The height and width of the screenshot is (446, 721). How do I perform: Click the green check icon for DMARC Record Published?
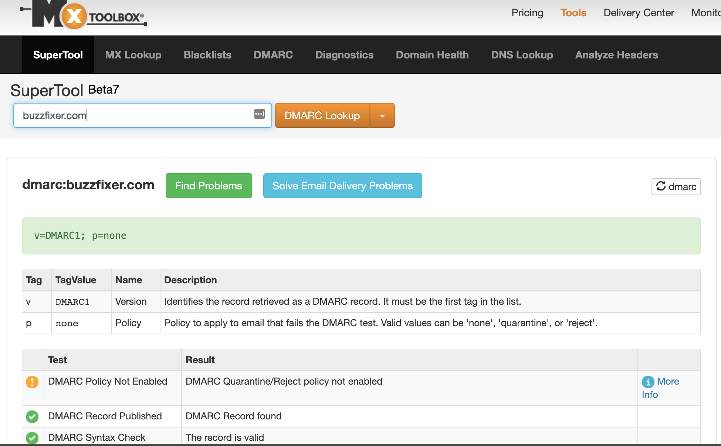click(x=32, y=416)
